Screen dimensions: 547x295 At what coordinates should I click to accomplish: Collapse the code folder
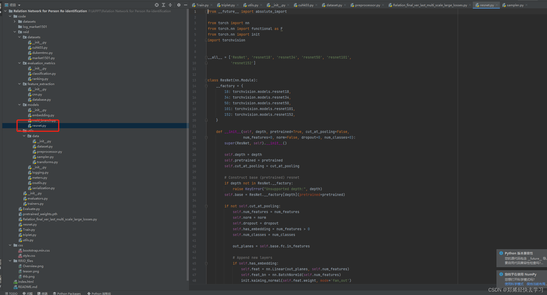point(10,16)
